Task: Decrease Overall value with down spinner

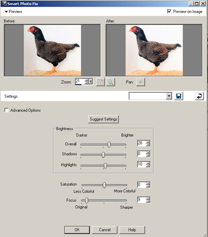Action: [148, 145]
